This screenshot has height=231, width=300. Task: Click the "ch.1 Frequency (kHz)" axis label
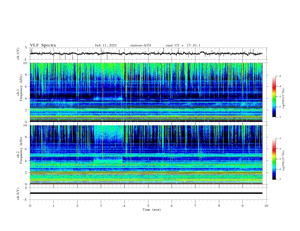20,88
